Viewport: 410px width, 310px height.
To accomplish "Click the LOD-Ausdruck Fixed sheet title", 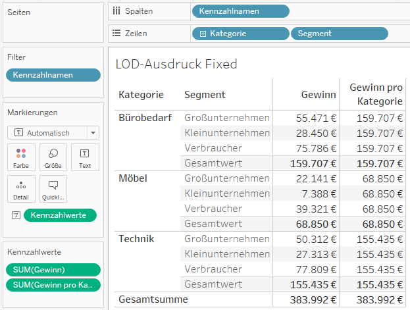I will pos(176,64).
